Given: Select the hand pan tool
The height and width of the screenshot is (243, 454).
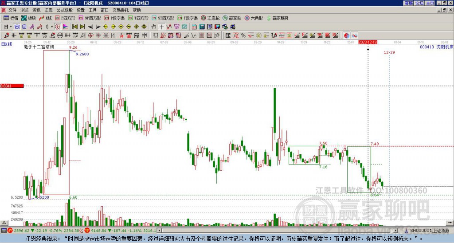Looking at the screenshot, I should point(154,27).
